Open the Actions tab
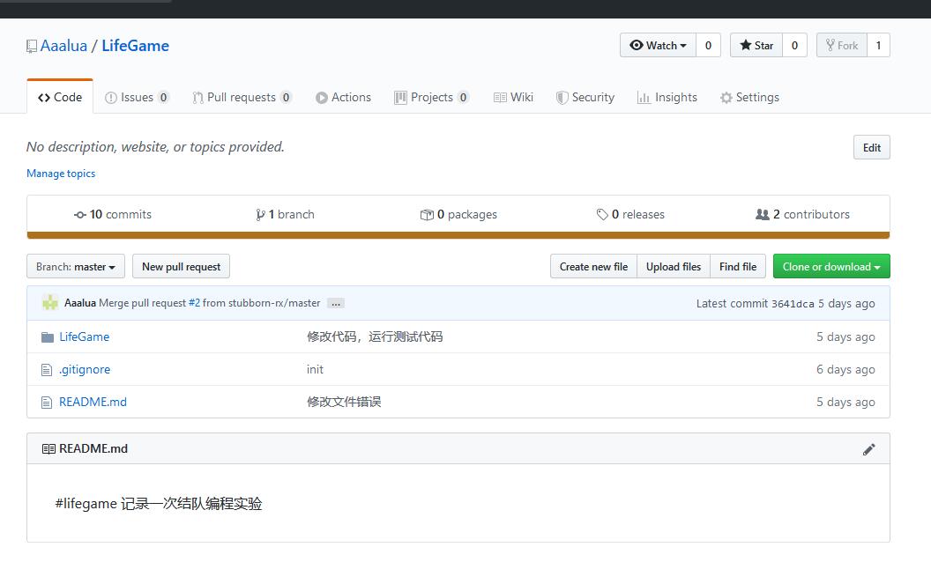Screen dimensions: 931x562 tap(343, 97)
